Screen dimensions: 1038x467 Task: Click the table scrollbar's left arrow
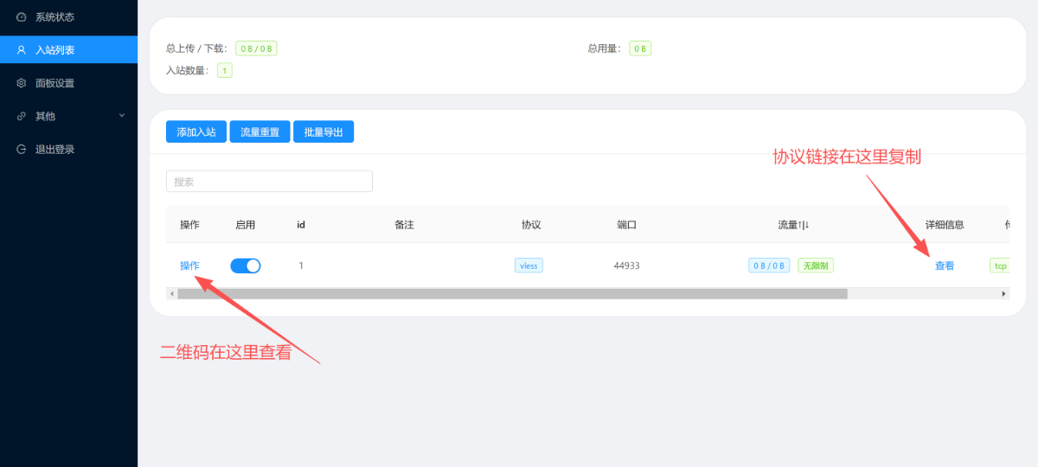tap(171, 294)
